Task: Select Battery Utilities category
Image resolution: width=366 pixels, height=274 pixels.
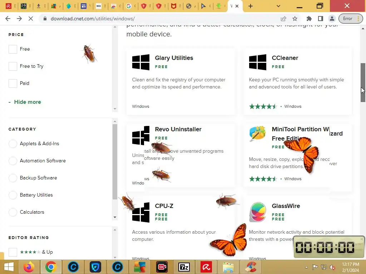Action: [13, 195]
